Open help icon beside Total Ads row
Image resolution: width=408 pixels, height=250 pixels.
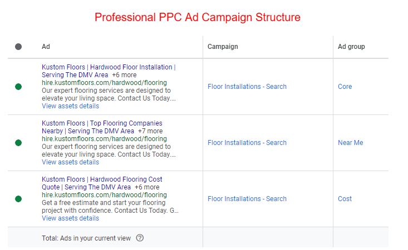[x=140, y=238]
